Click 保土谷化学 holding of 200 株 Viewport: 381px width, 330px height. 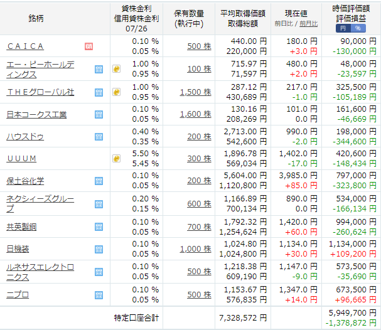coord(199,181)
